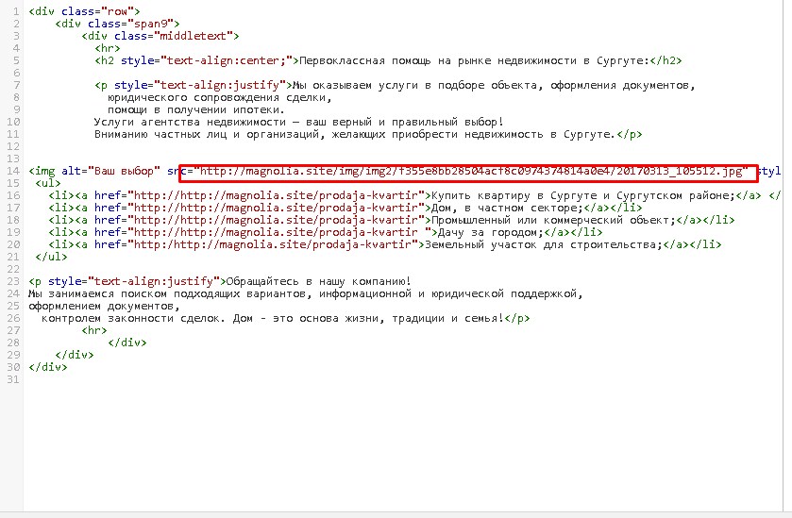Image resolution: width=792 pixels, height=518 pixels.
Task: Click 'Промышленный или коммерческий объект' text
Action: [531, 220]
